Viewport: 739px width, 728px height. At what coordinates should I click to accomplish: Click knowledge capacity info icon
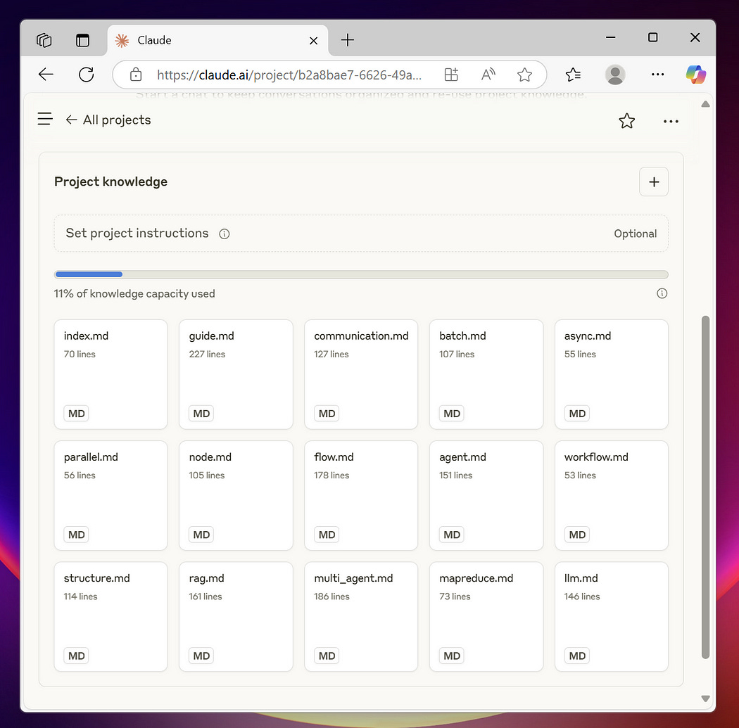pyautogui.click(x=662, y=293)
